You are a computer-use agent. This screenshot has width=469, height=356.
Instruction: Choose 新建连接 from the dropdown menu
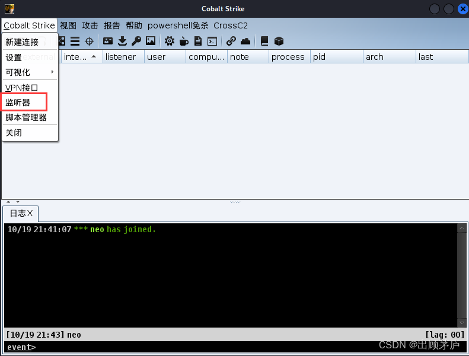point(30,42)
